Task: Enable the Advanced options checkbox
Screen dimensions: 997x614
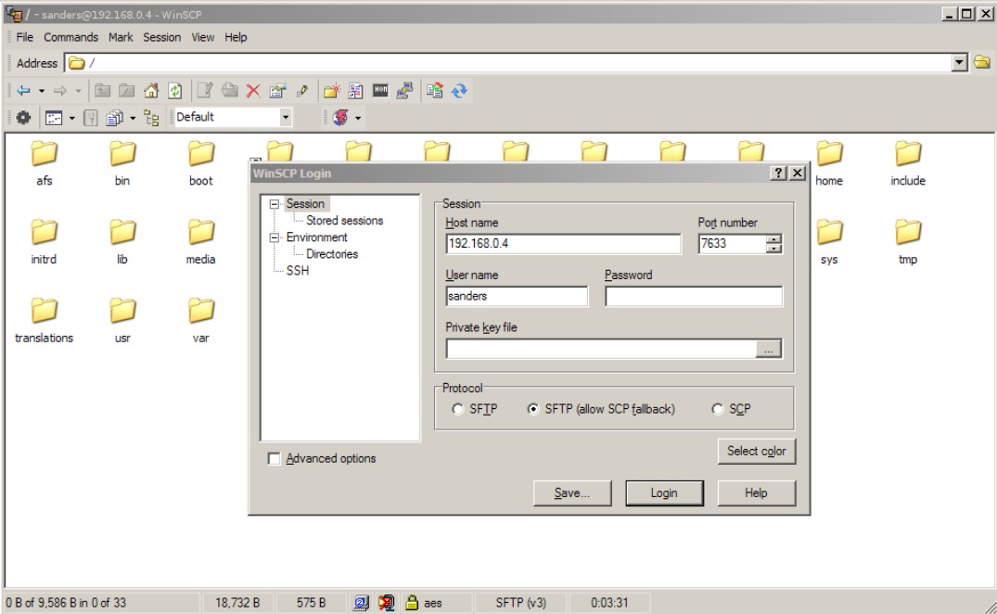Action: click(x=274, y=459)
